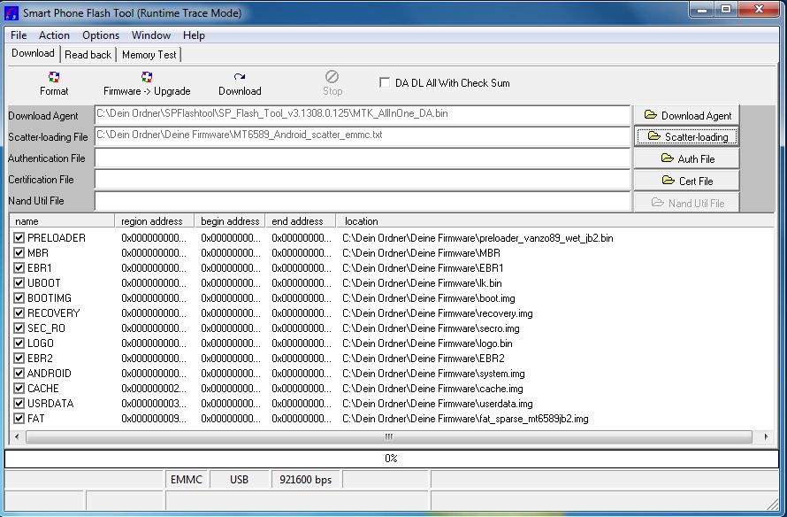Browse for Download Agent file
This screenshot has width=787, height=517.
687,115
